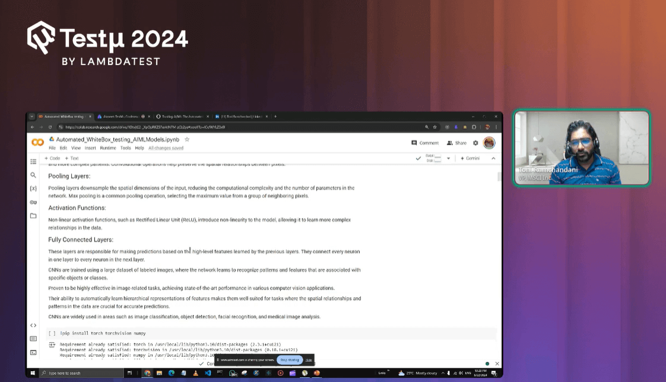The height and width of the screenshot is (382, 666).
Task: Star the notebook with the star icon
Action: (x=187, y=139)
